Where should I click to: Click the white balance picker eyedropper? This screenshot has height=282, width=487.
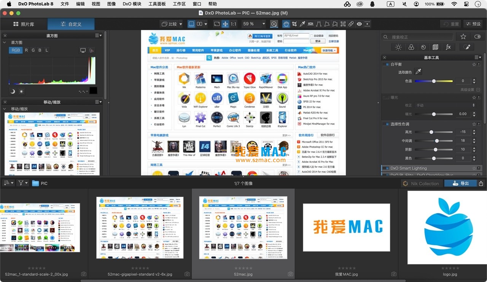[418, 71]
